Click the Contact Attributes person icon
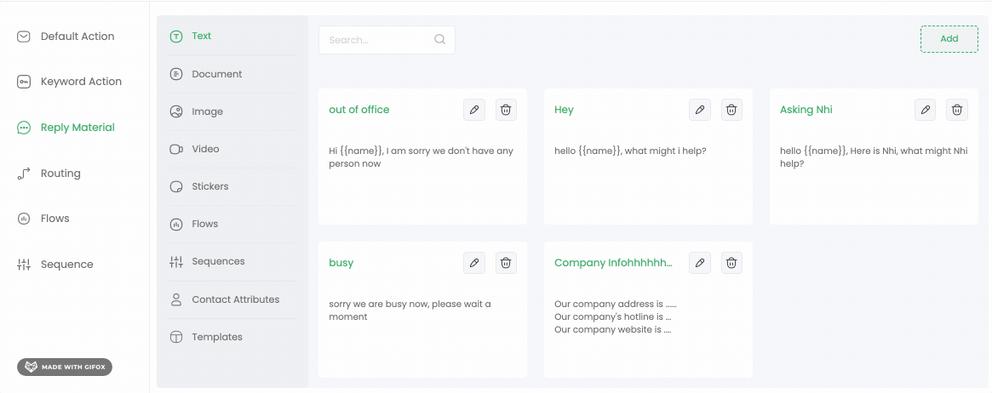Viewport: 992px width, 393px height. click(x=176, y=299)
